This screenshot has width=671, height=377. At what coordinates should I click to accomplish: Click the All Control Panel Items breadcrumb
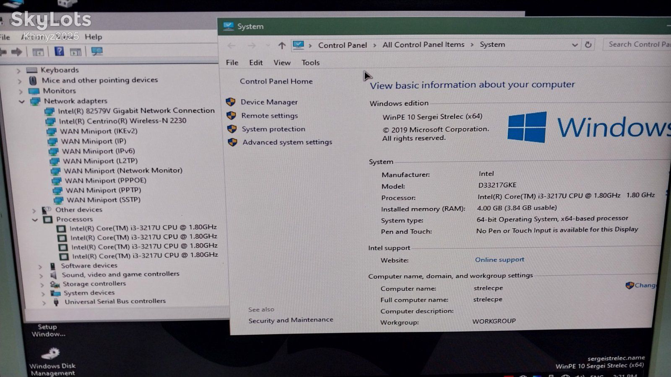click(423, 44)
